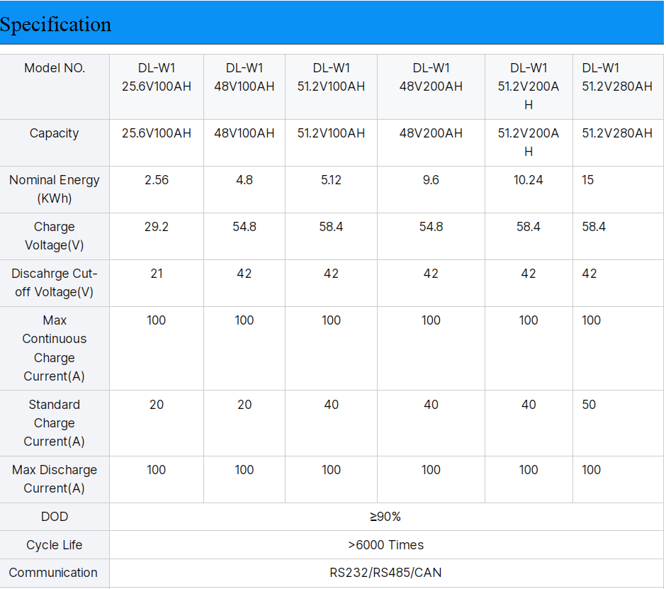Click Capacity row cell 51.2V200AH
The height and width of the screenshot is (589, 666).
[529, 142]
